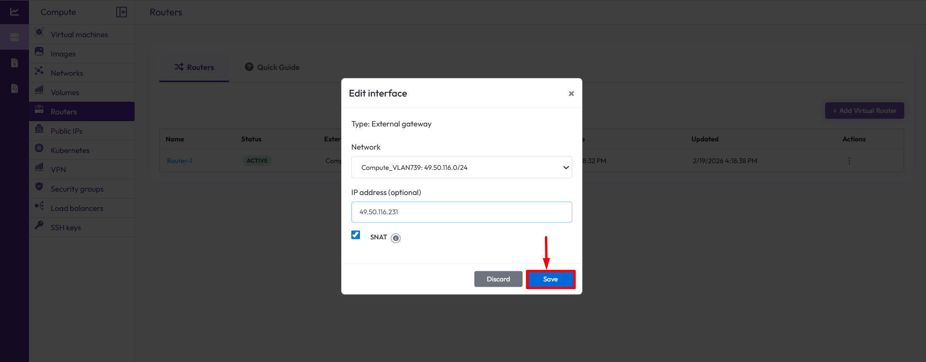The width and height of the screenshot is (926, 362).
Task: Click the SNAT info icon
Action: point(396,238)
